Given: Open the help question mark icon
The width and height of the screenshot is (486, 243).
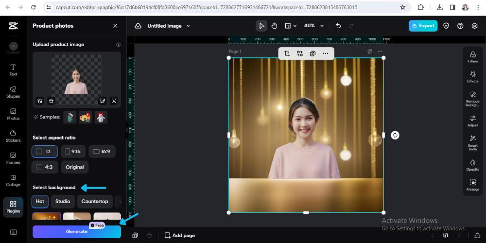Looking at the screenshot, I should point(460,26).
